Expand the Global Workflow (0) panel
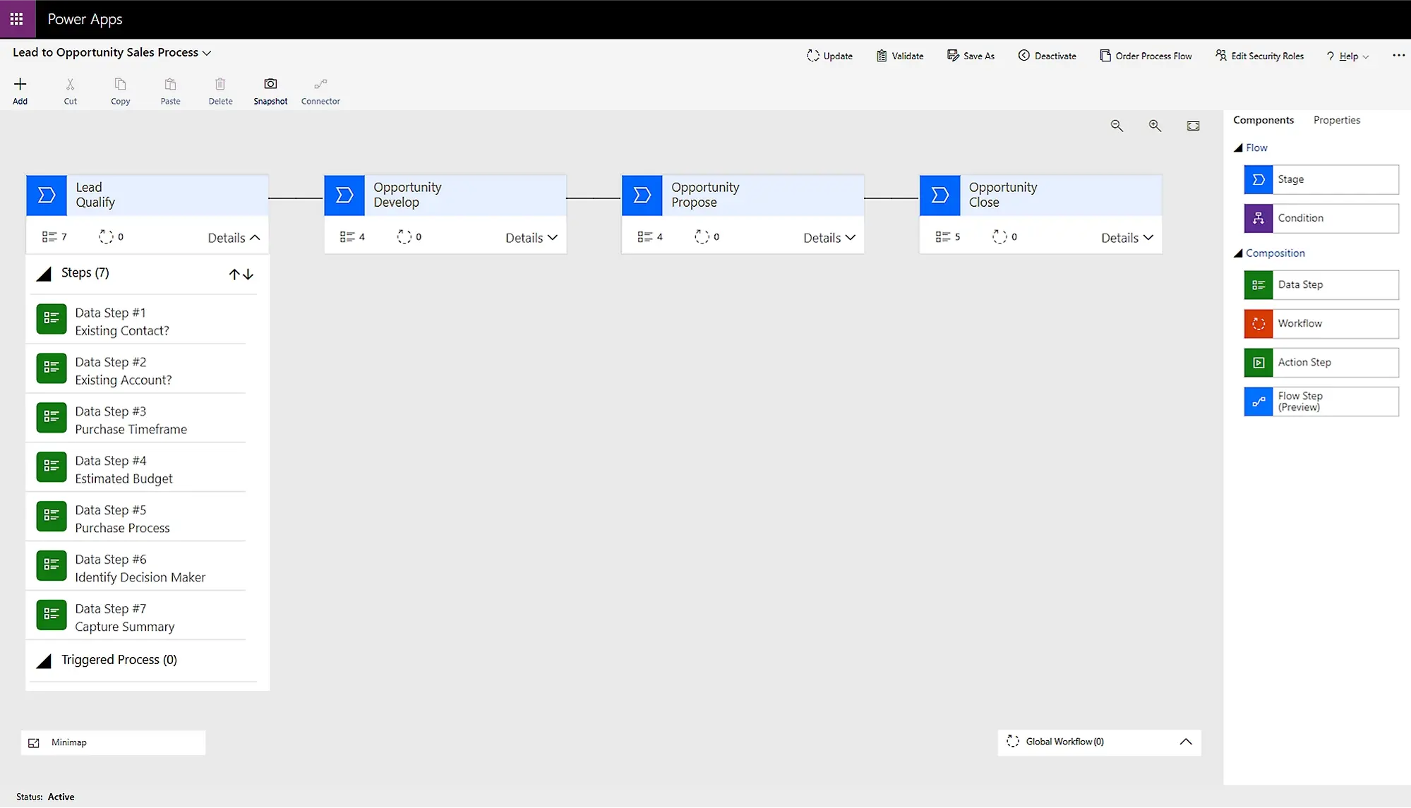Screen dimensions: 1411x808 (x=1186, y=742)
